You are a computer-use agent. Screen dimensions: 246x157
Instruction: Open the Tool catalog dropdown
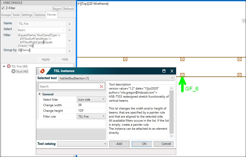click(82, 144)
